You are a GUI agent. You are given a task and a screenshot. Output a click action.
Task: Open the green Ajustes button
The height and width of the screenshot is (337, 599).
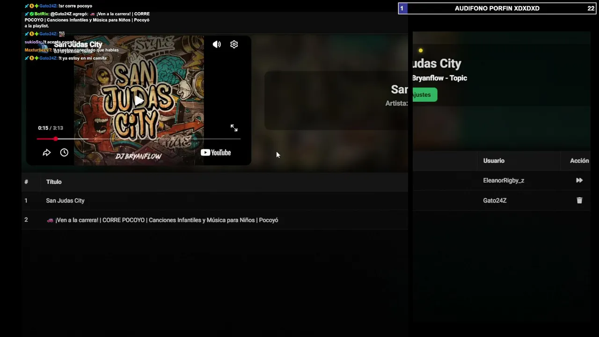[x=424, y=95]
